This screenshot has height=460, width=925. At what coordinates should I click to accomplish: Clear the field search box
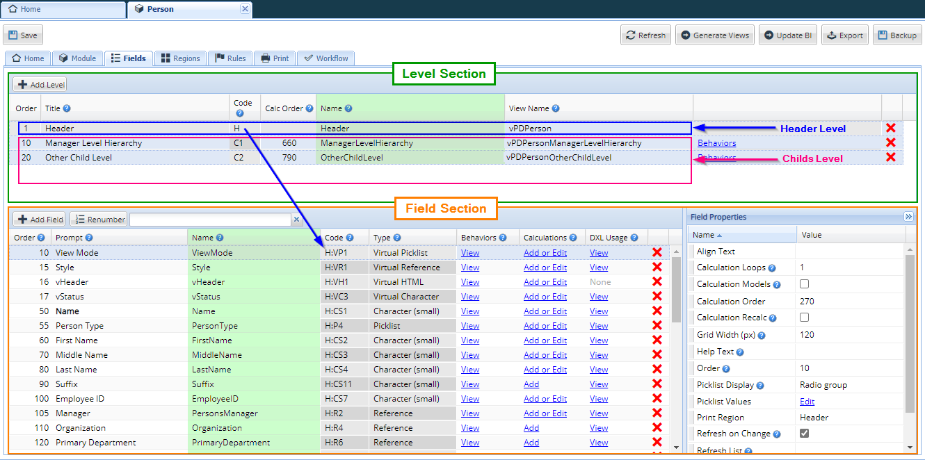click(296, 220)
